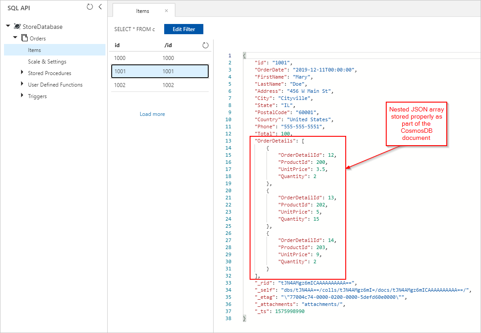Refresh the items list results
The width and height of the screenshot is (481, 333).
[205, 45]
